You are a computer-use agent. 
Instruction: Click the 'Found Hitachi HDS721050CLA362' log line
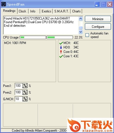[37, 18]
